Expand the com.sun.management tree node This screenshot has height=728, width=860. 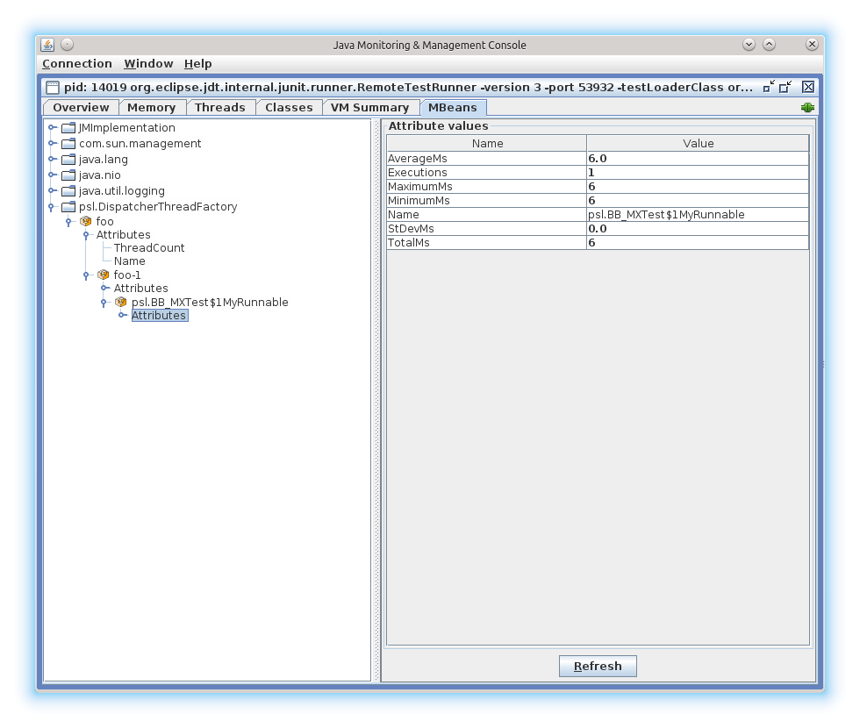tap(53, 144)
